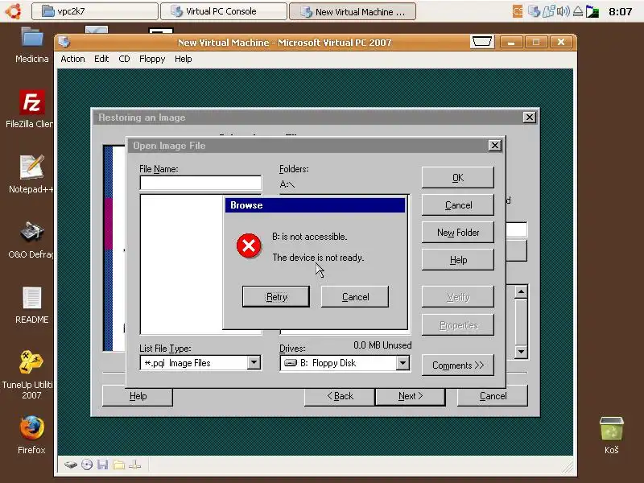The height and width of the screenshot is (483, 644).
Task: Click the shared folders status bar icon
Action: coord(118,464)
